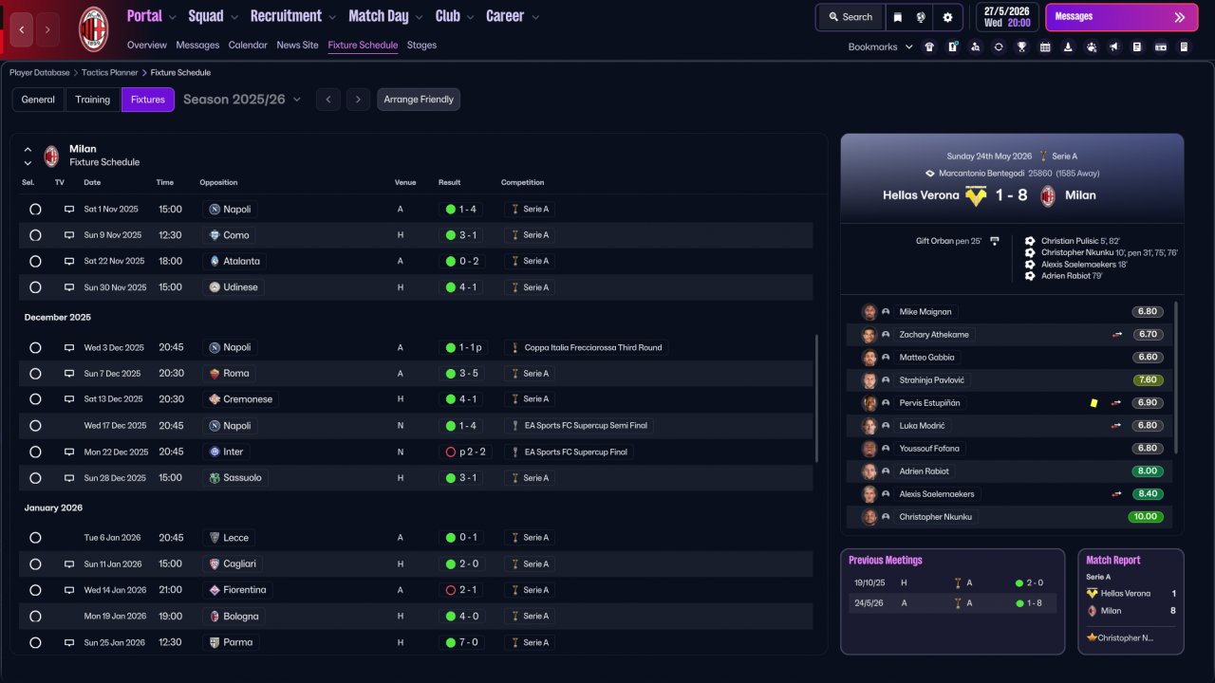Image resolution: width=1215 pixels, height=683 pixels.
Task: Click the player ratings list scrollbar
Action: (1176, 378)
